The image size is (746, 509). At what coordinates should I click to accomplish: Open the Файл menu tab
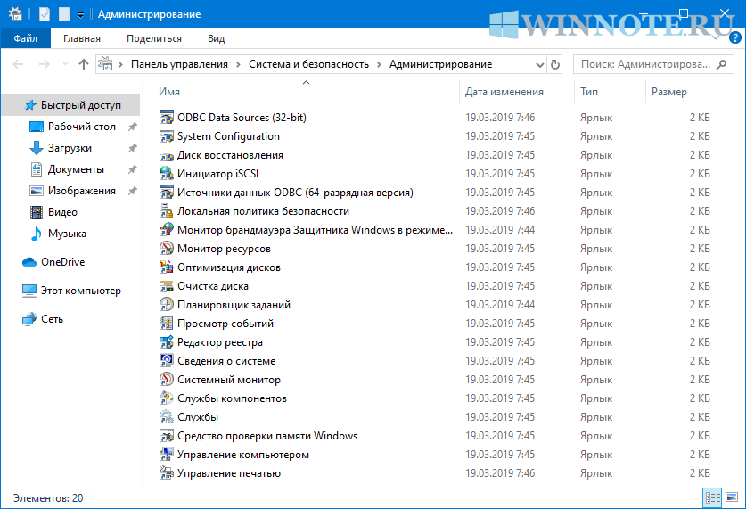coord(25,38)
